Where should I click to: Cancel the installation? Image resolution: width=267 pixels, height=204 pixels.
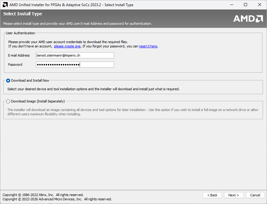255,195
